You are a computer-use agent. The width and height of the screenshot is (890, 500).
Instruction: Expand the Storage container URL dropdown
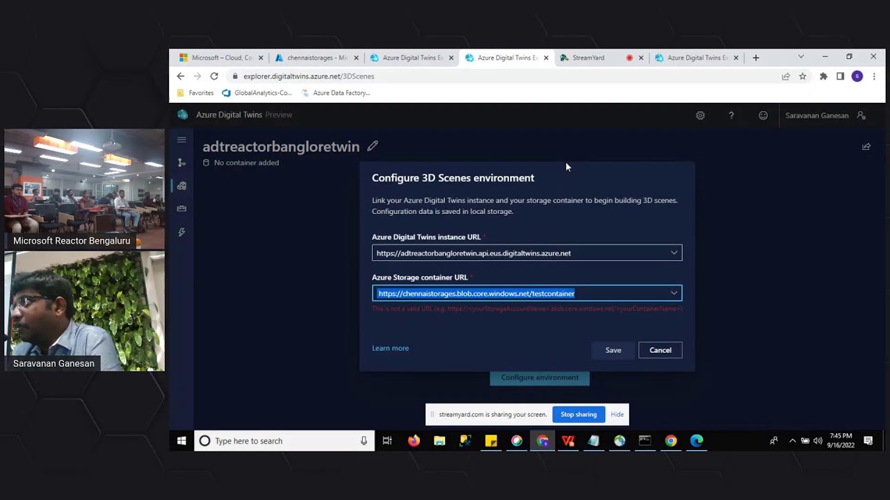(x=674, y=293)
